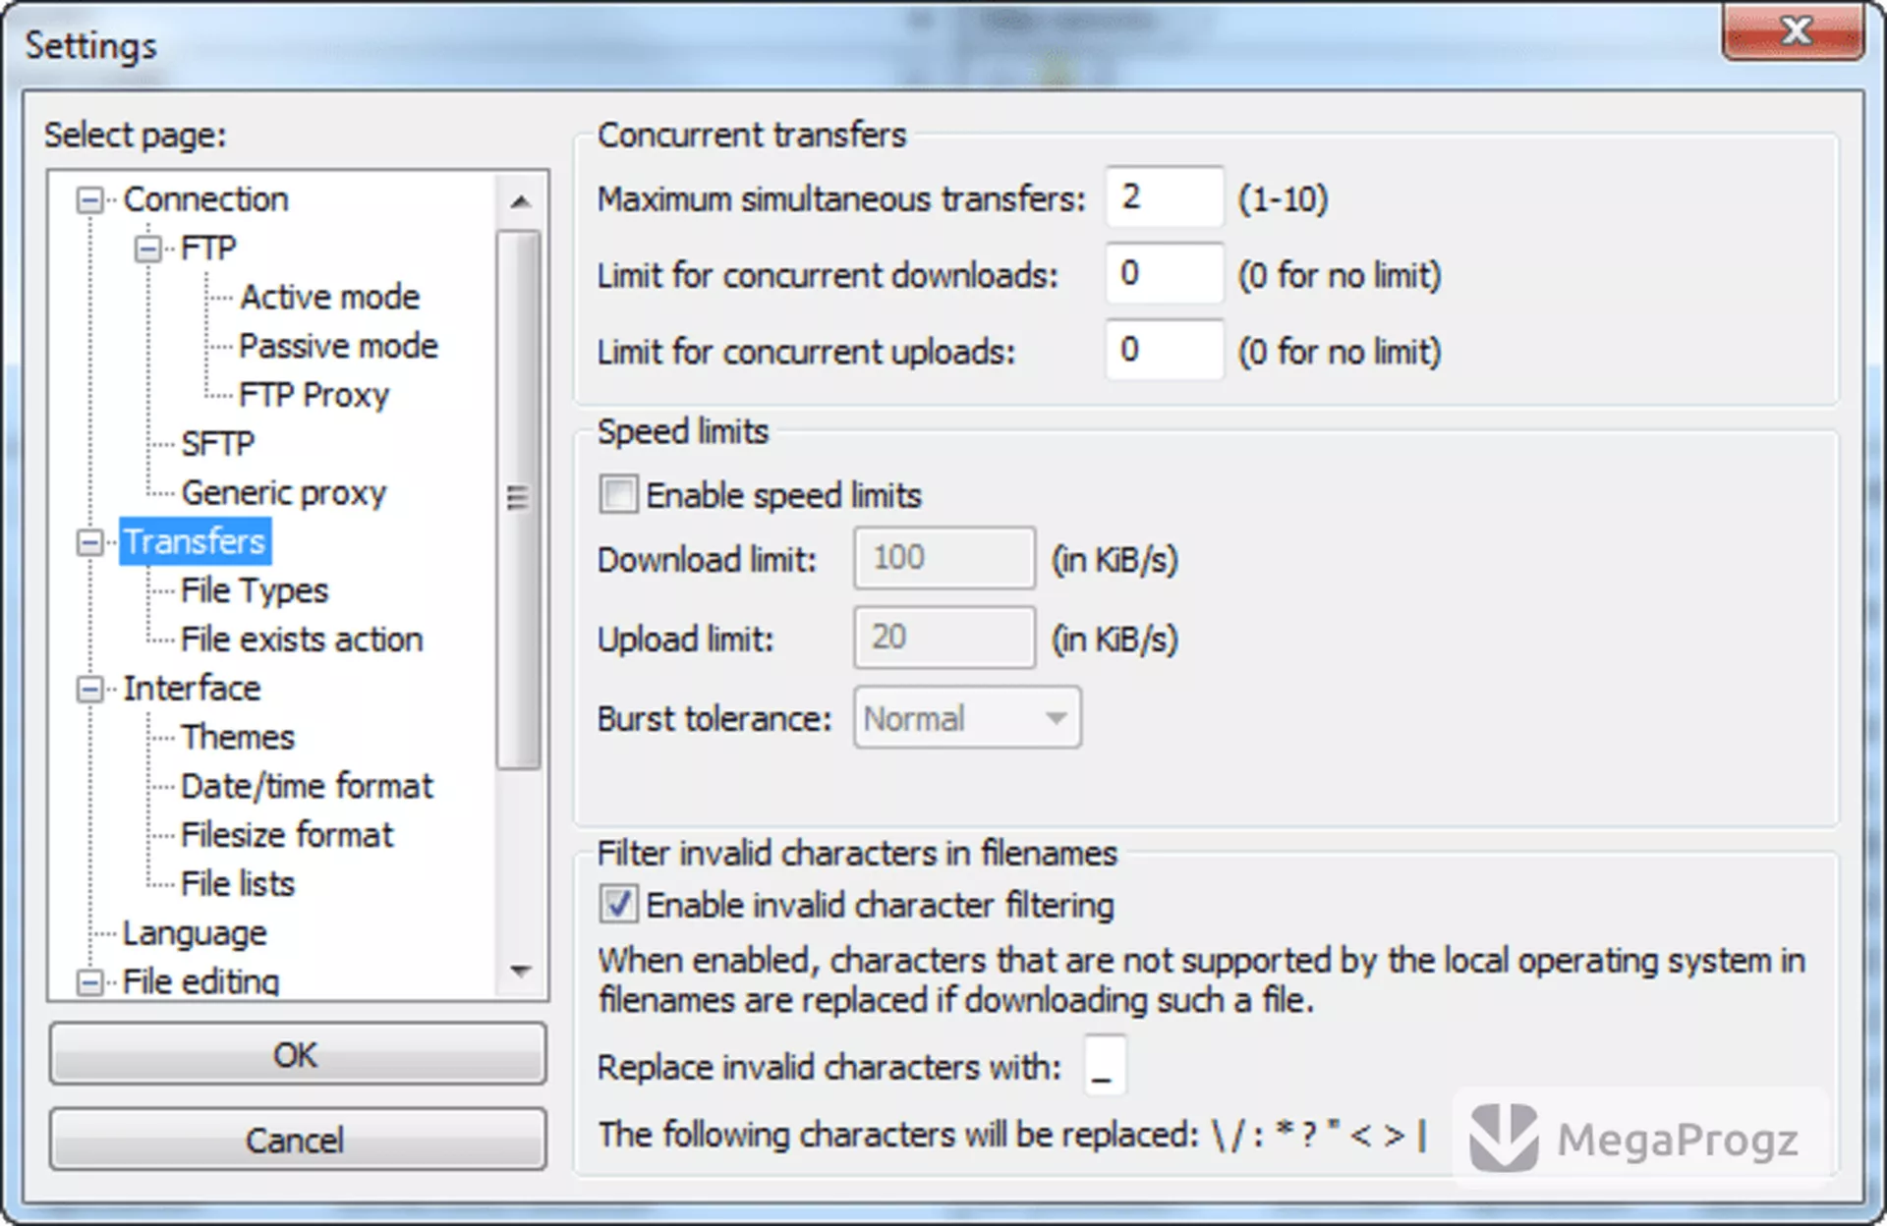This screenshot has height=1226, width=1887.
Task: Collapse the FTP tree node
Action: (148, 250)
